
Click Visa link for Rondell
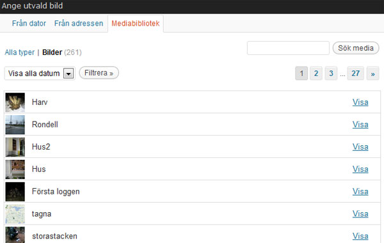click(360, 125)
